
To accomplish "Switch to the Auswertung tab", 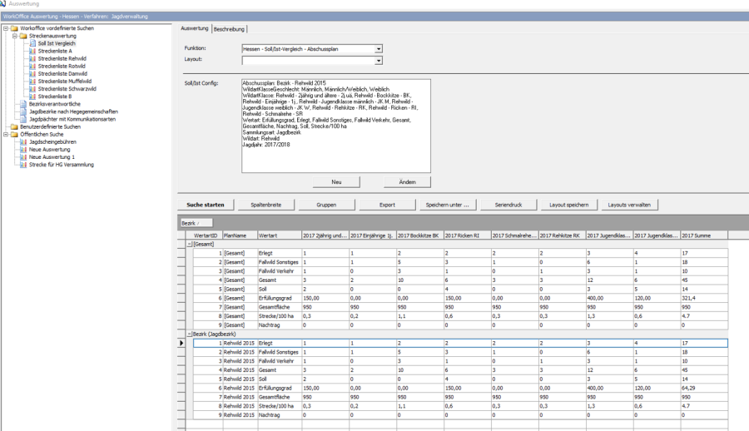I will 195,29.
